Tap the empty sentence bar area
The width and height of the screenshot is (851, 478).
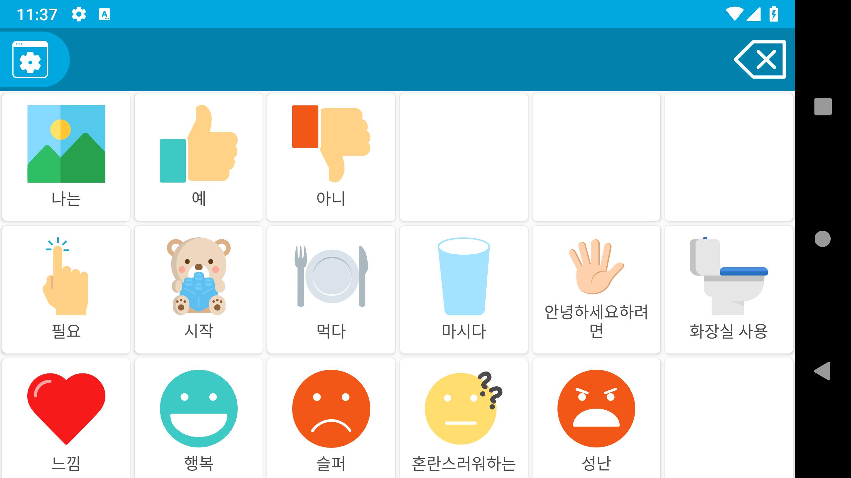click(x=399, y=59)
